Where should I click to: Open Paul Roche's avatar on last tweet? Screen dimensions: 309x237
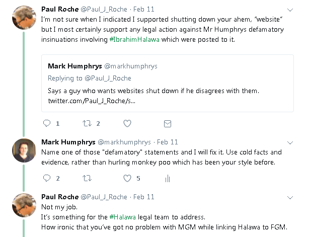coord(24,205)
